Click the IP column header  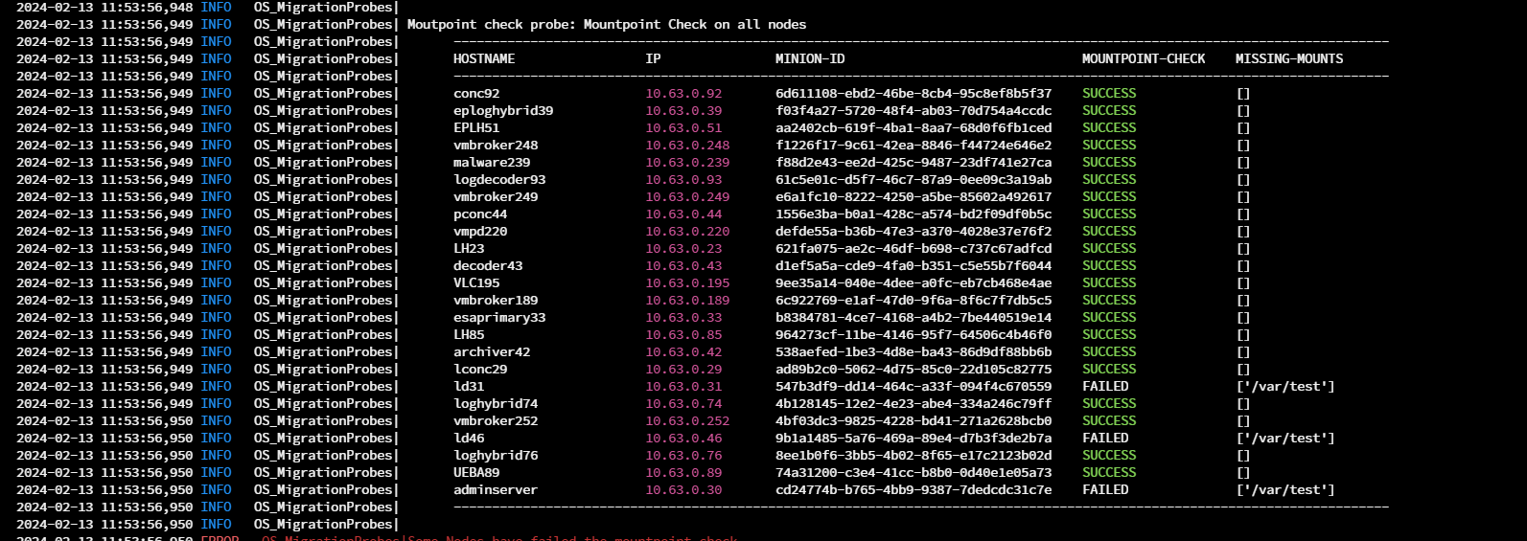coord(653,58)
